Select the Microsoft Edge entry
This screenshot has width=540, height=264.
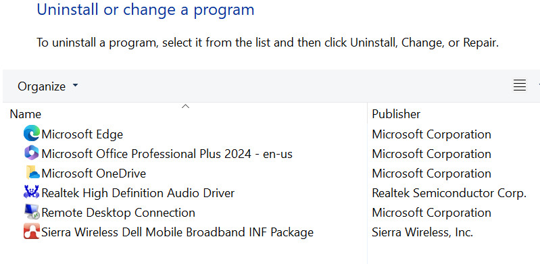pos(82,134)
